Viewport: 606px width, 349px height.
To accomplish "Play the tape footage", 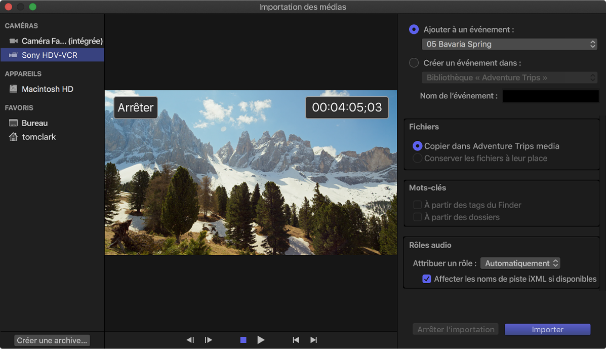I will pyautogui.click(x=261, y=340).
